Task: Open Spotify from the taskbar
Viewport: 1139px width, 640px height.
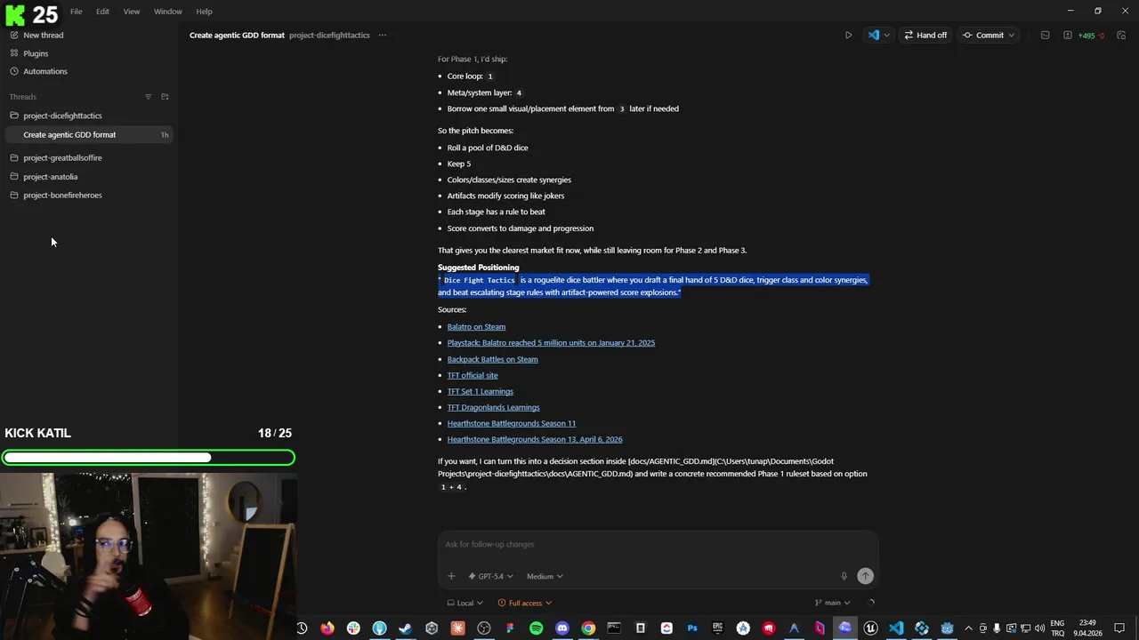Action: point(536,628)
